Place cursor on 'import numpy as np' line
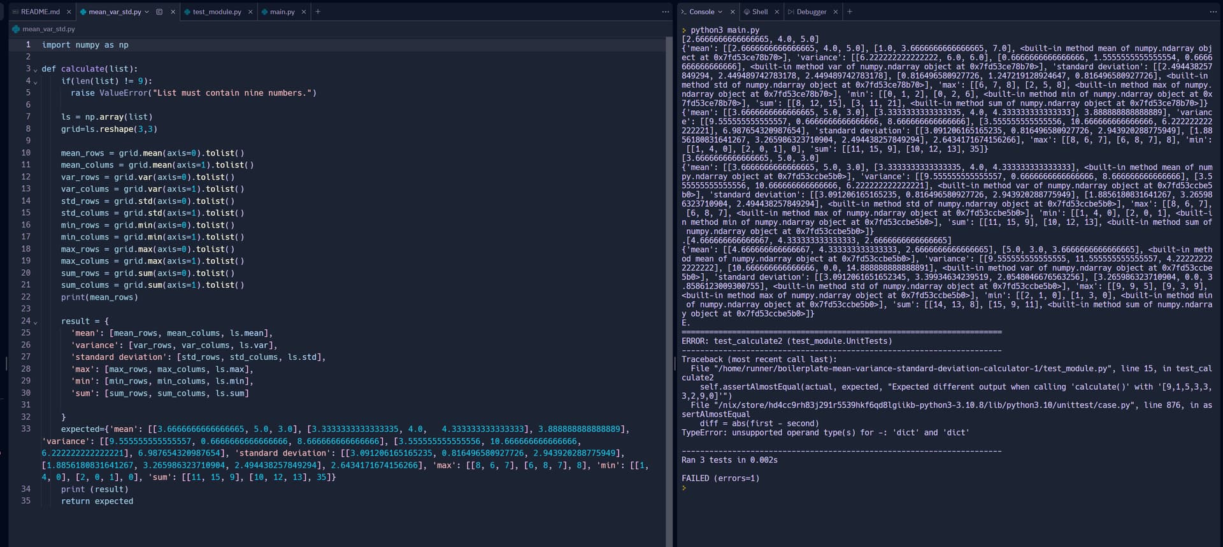1223x547 pixels. [x=85, y=45]
